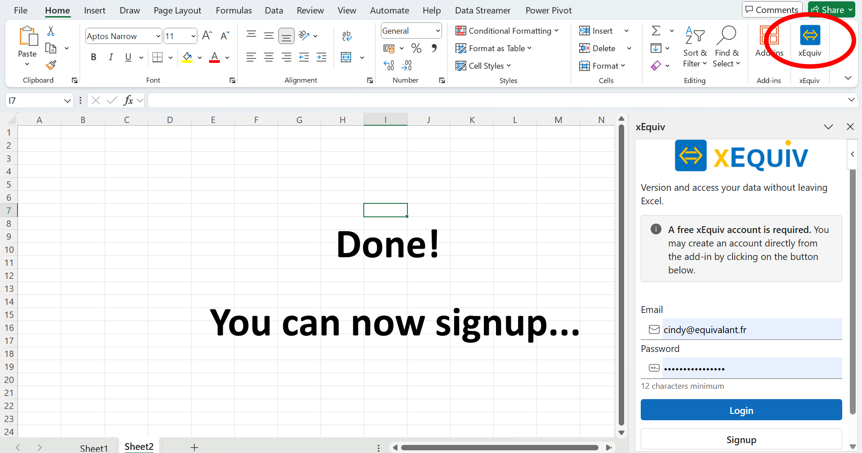Image resolution: width=862 pixels, height=453 pixels.
Task: Click the AutoSum sigma icon
Action: click(656, 31)
